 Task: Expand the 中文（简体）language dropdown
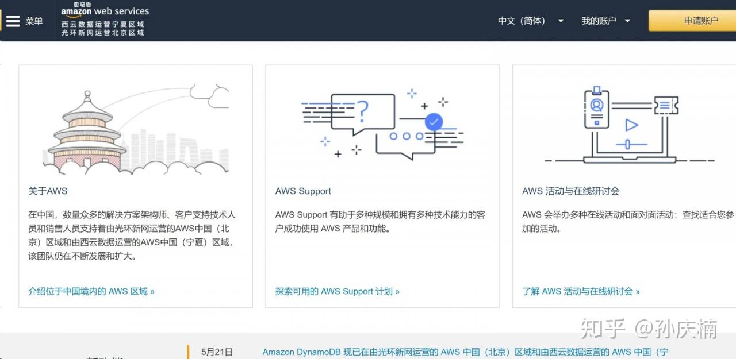531,21
